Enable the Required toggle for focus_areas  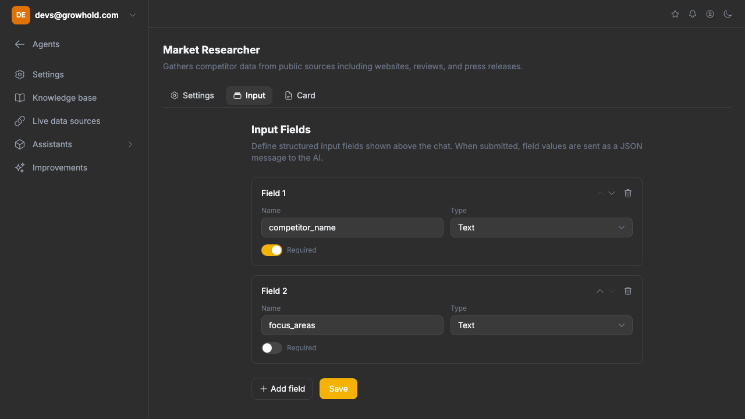(x=272, y=347)
